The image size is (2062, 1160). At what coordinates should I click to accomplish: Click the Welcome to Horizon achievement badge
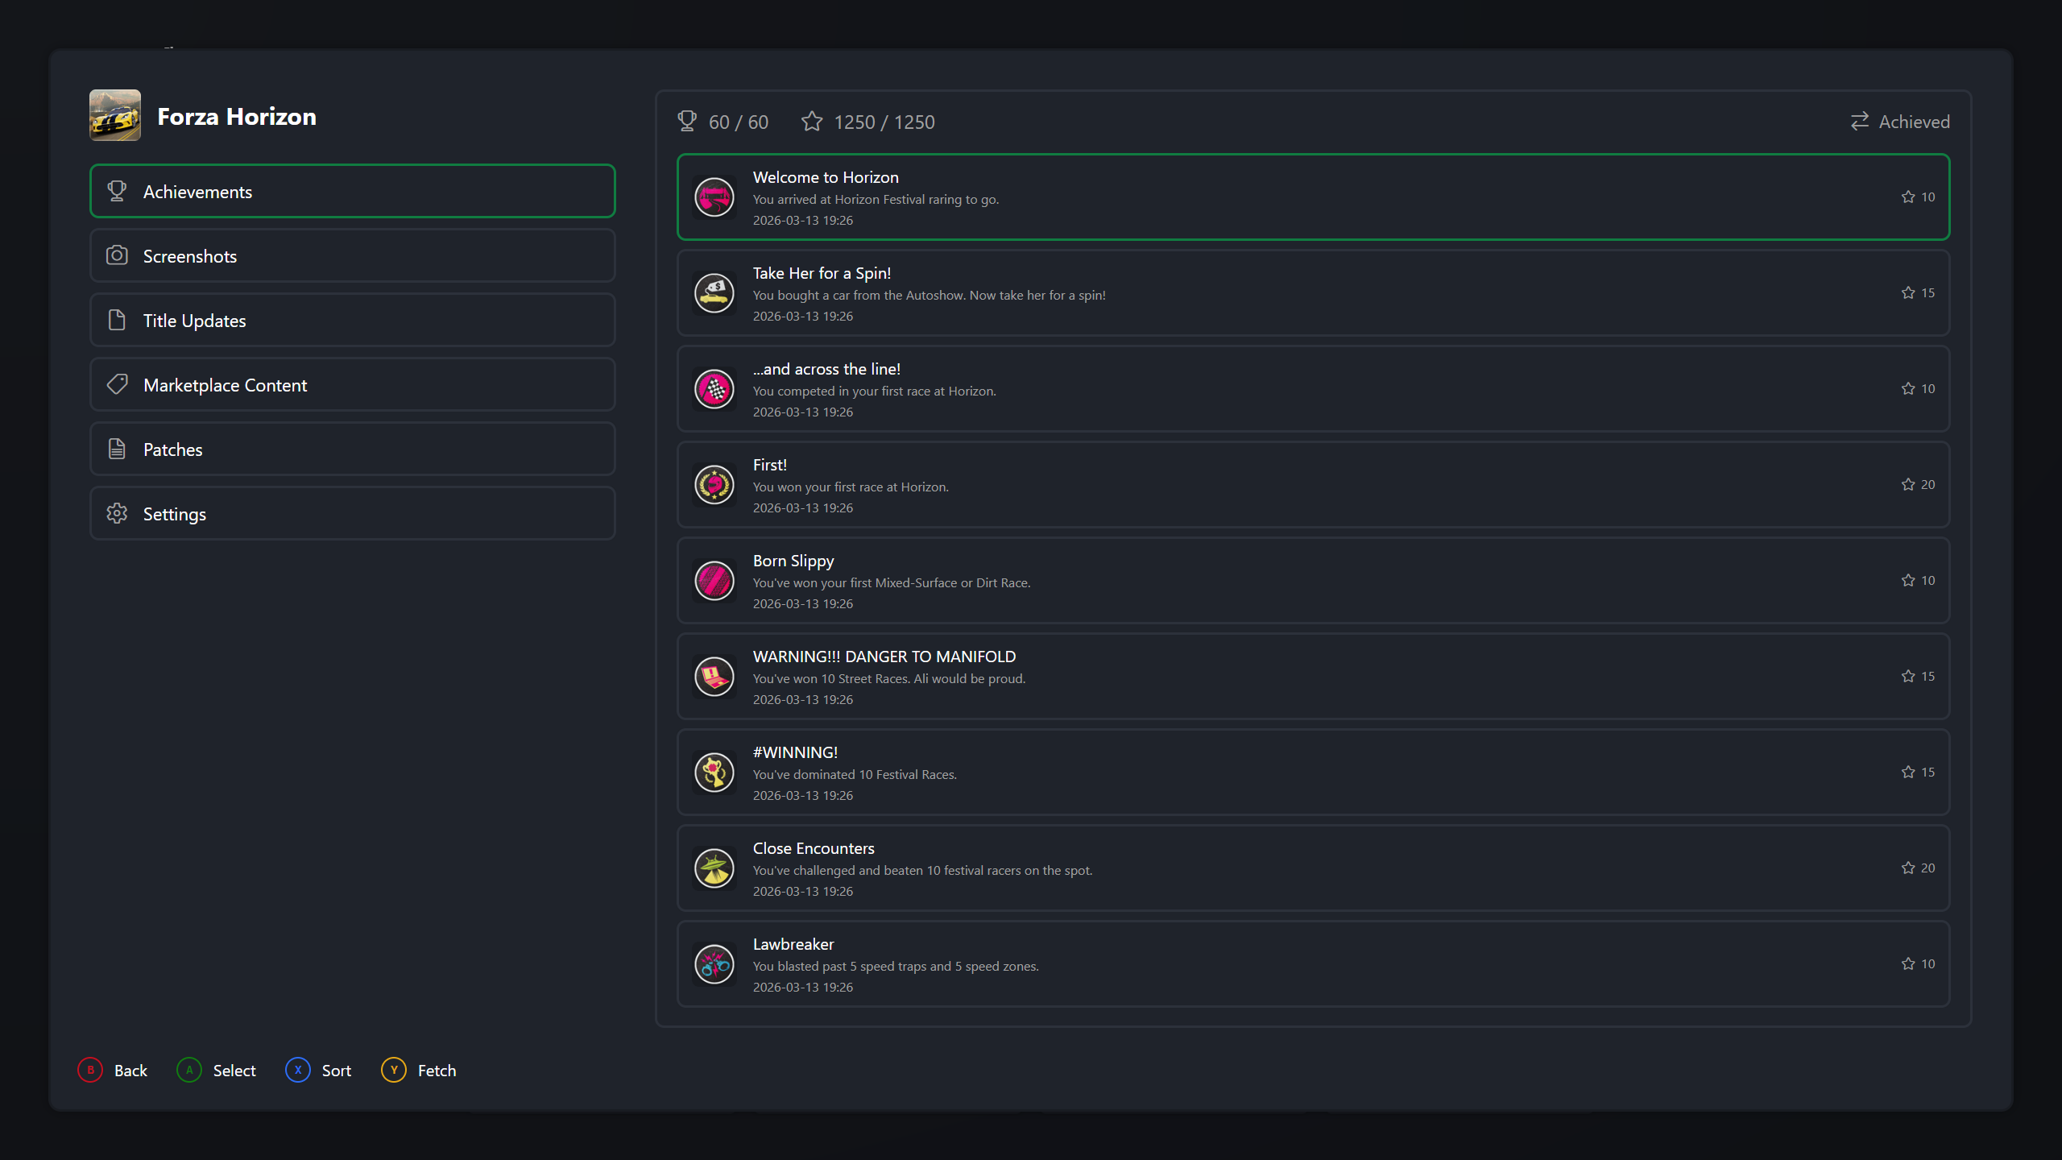point(714,197)
